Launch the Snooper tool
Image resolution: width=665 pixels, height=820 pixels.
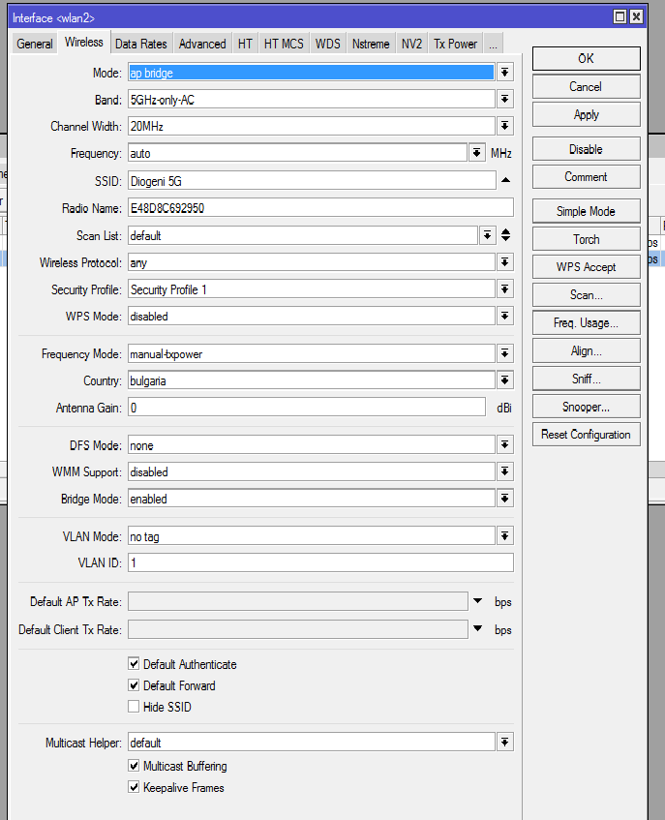(x=586, y=406)
